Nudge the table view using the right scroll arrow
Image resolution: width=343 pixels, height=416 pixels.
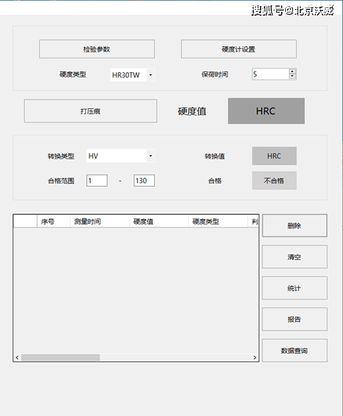click(255, 357)
